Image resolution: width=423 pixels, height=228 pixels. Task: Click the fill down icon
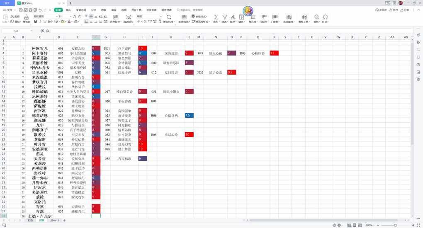[241, 17]
